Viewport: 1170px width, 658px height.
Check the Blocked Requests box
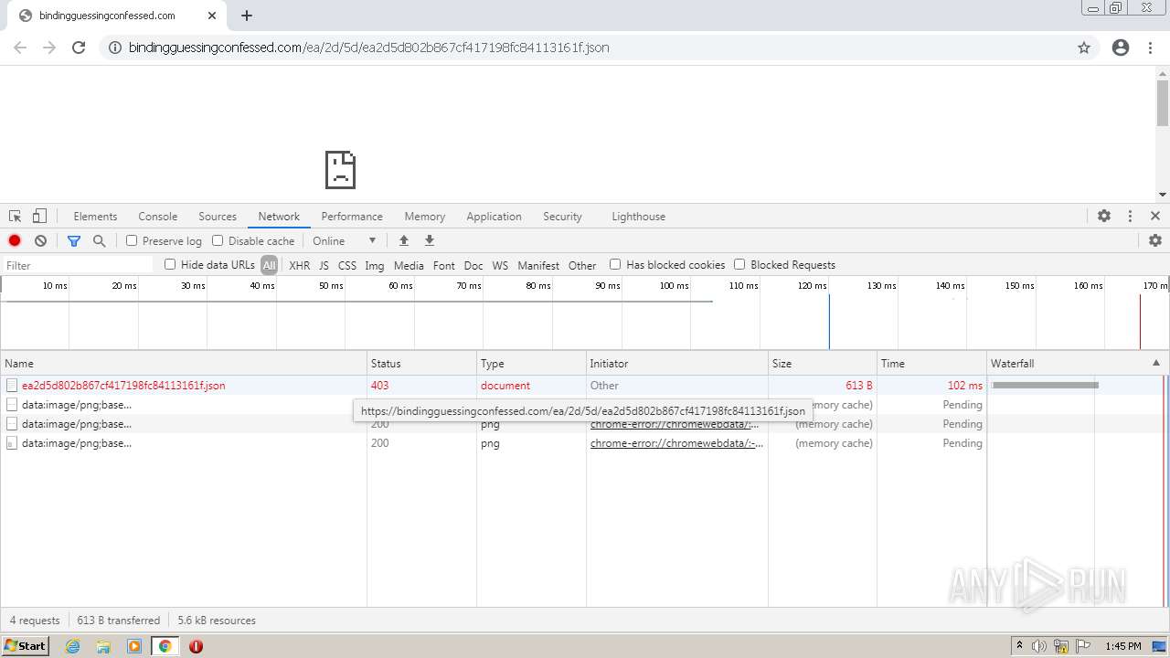click(739, 265)
